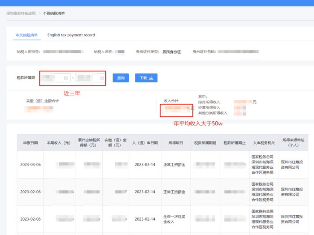314x235 pixels.
Task: Select the tax period end date field
Action: coord(90,78)
